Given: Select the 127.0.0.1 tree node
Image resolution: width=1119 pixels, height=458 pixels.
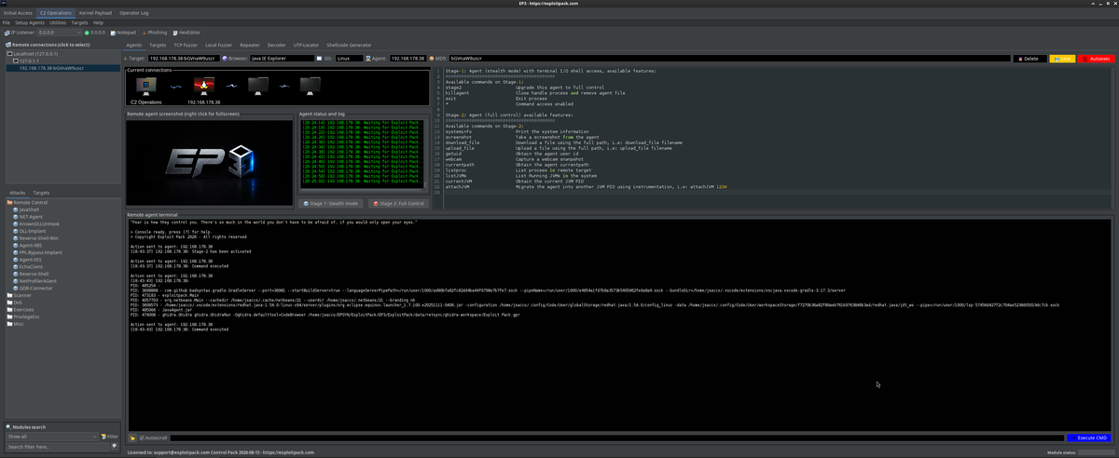Looking at the screenshot, I should (x=26, y=61).
